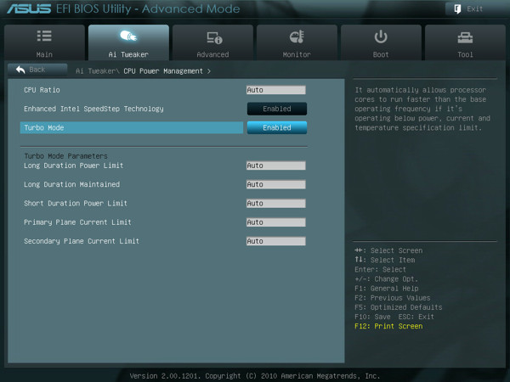The image size is (510, 382).
Task: Click the Monitor tab gauge icon
Action: 297,37
